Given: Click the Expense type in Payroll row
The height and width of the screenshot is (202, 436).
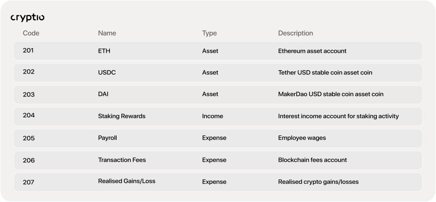Looking at the screenshot, I should click(214, 138).
